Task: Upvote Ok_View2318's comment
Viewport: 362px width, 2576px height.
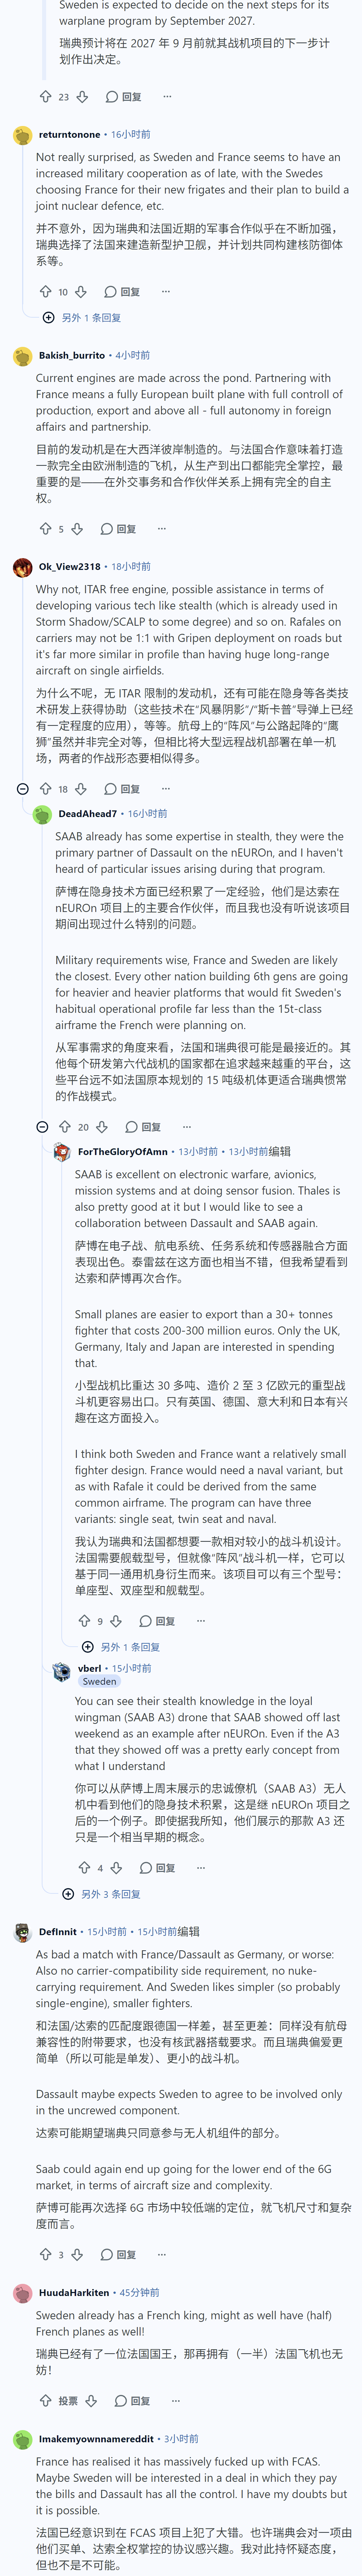Action: click(45, 789)
